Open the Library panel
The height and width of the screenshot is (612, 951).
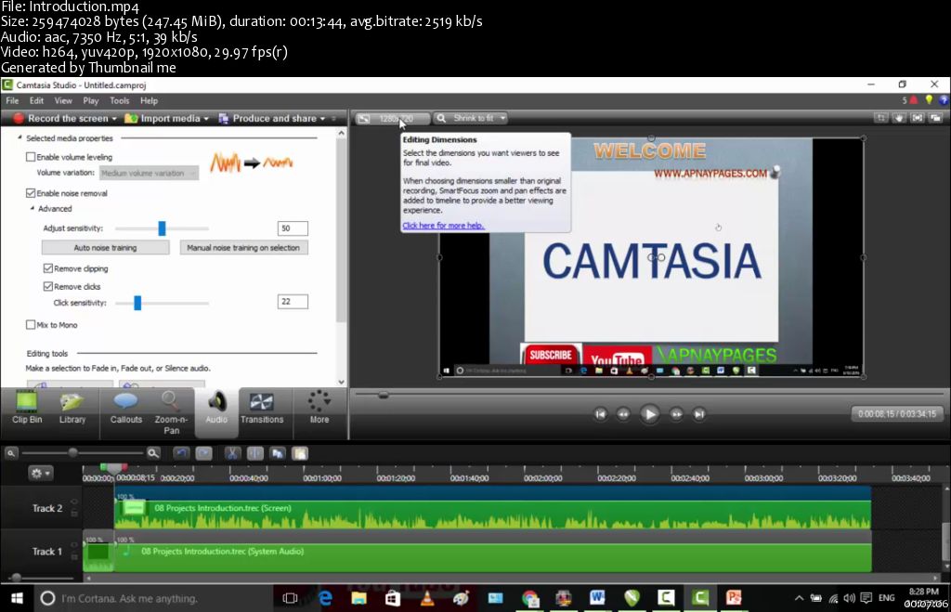[x=72, y=408]
